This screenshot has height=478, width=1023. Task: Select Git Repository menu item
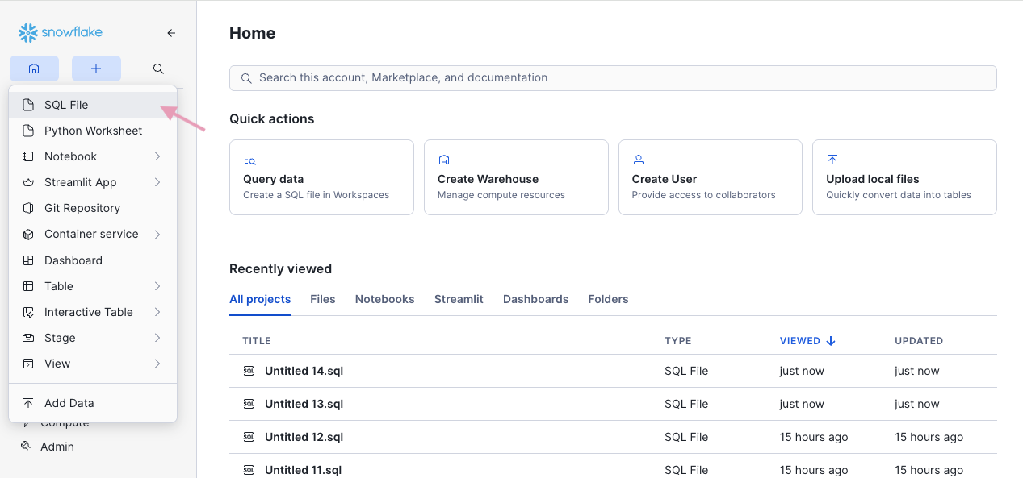[x=82, y=208]
